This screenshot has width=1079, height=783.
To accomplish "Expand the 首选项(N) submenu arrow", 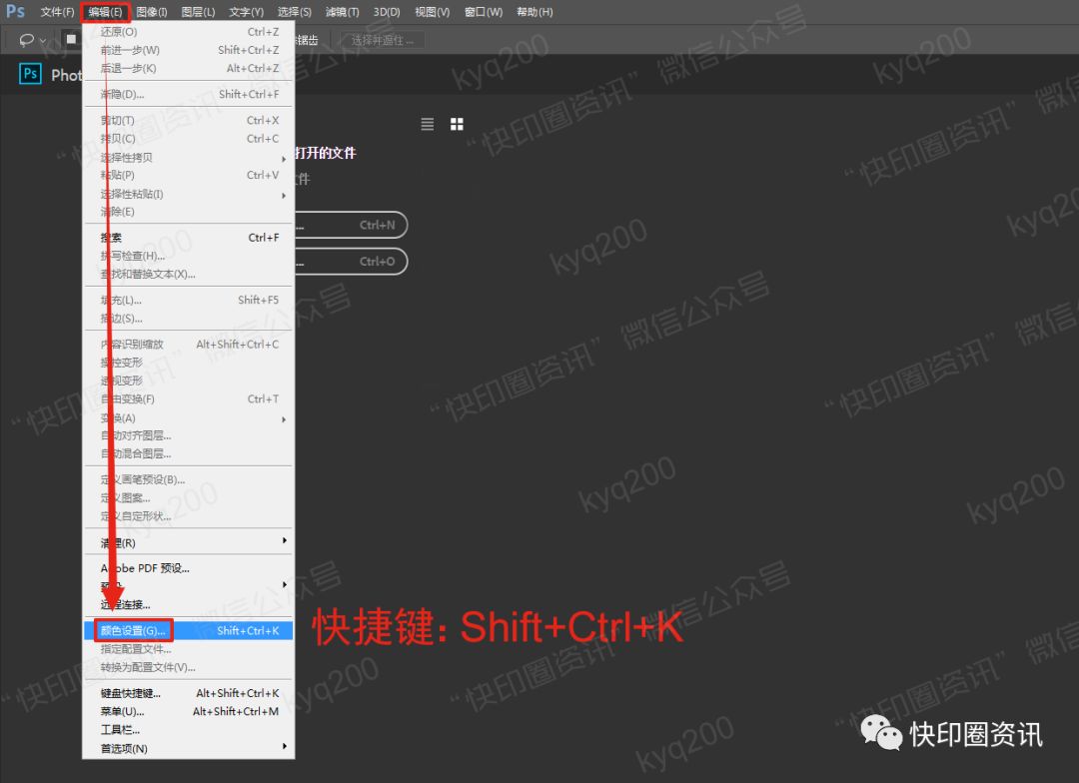I will (x=284, y=746).
